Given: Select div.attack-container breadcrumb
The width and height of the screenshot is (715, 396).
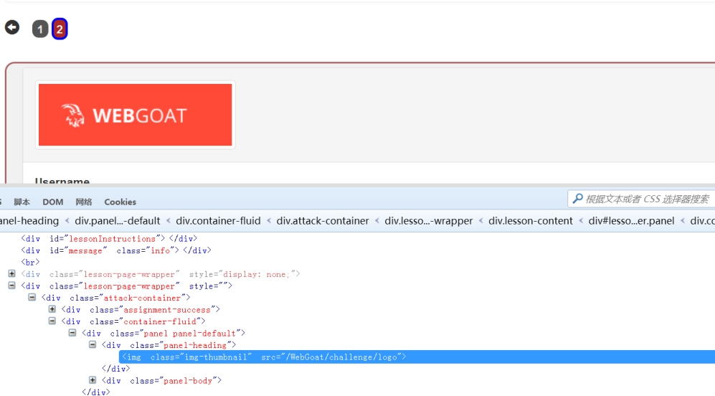Looking at the screenshot, I should tap(323, 221).
